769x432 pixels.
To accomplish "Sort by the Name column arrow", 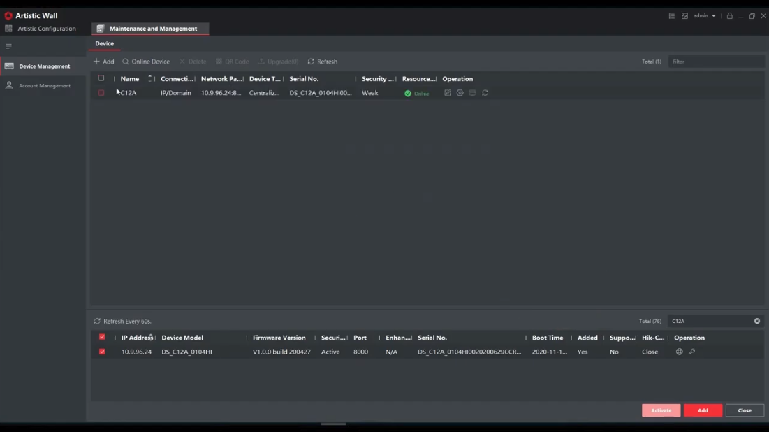I will coord(149,79).
